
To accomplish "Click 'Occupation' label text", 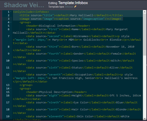I will point(83,75).
